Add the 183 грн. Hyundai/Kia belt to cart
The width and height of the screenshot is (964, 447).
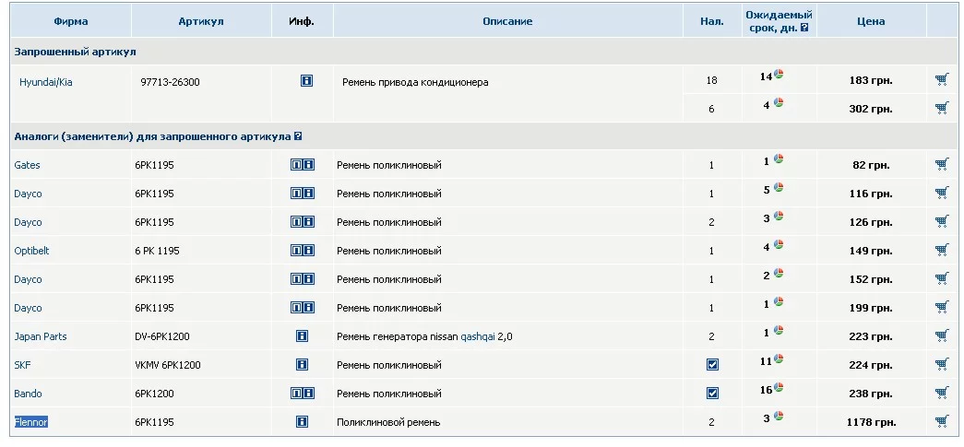tap(941, 79)
